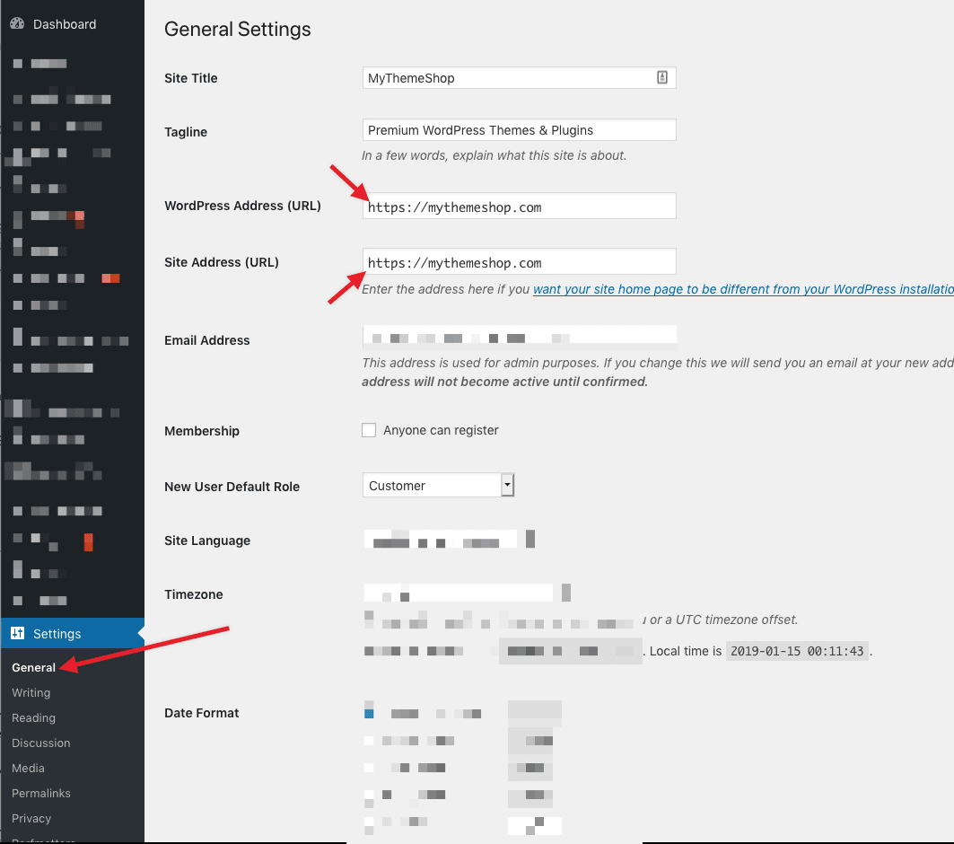
Task: Click the Dashboard gauge icon
Action: click(x=17, y=23)
